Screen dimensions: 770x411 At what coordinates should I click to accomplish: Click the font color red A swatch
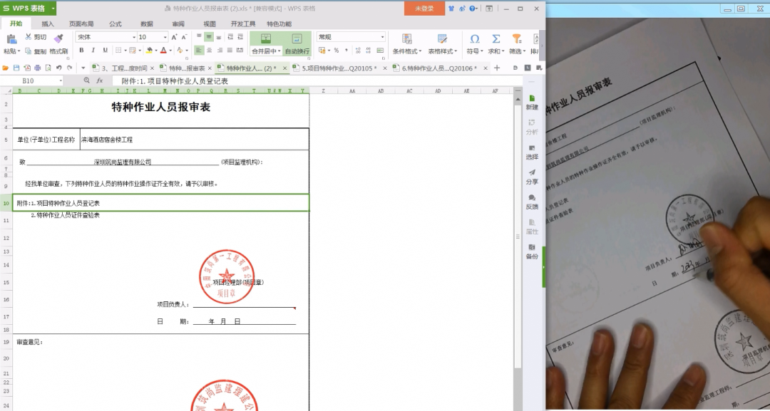tap(163, 51)
